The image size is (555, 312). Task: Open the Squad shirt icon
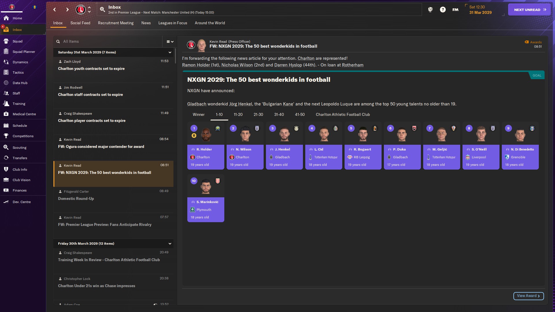[x=6, y=41]
